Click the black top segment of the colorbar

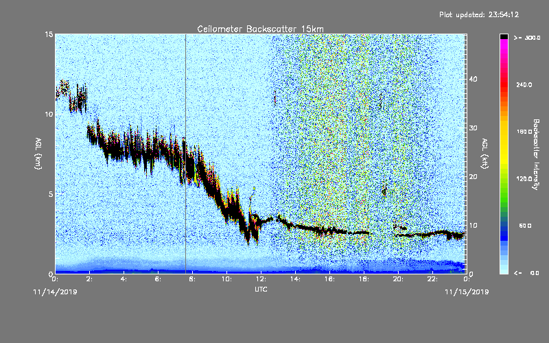504,37
